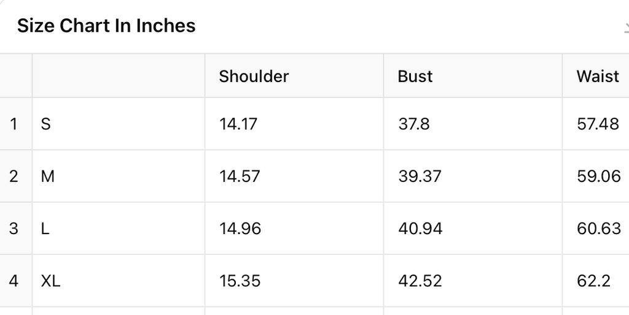Viewport: 629px width, 315px height.
Task: Select the size L cell
Action: point(45,229)
